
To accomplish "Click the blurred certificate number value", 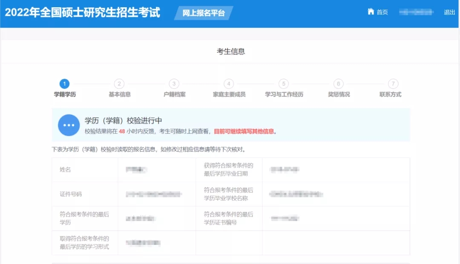I will click(x=285, y=219).
